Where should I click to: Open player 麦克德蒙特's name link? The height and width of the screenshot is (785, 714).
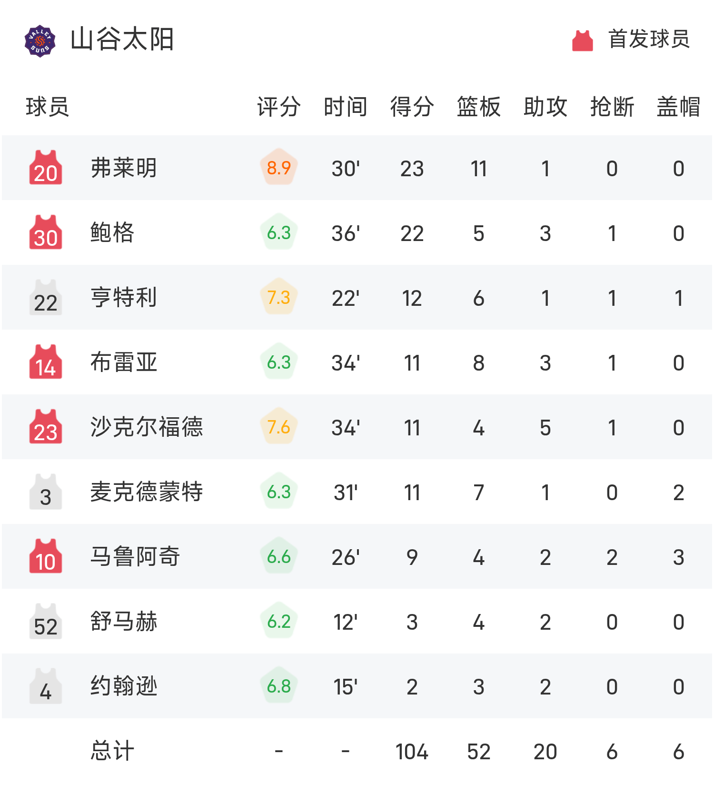pyautogui.click(x=147, y=492)
